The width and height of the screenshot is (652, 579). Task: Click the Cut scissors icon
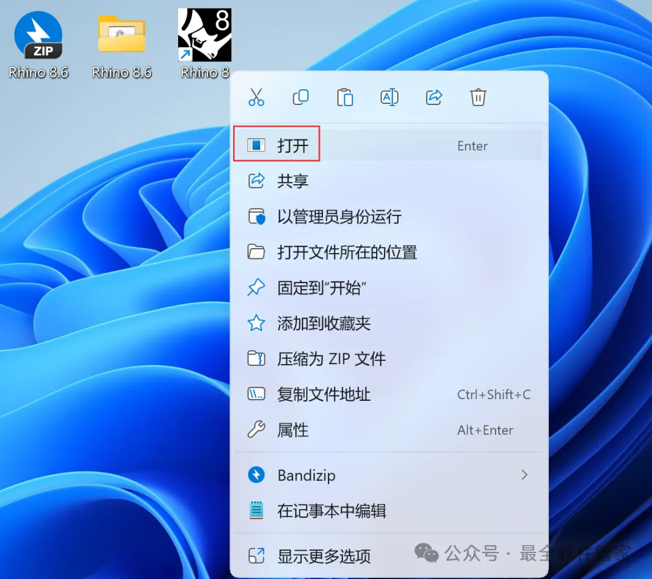(256, 97)
